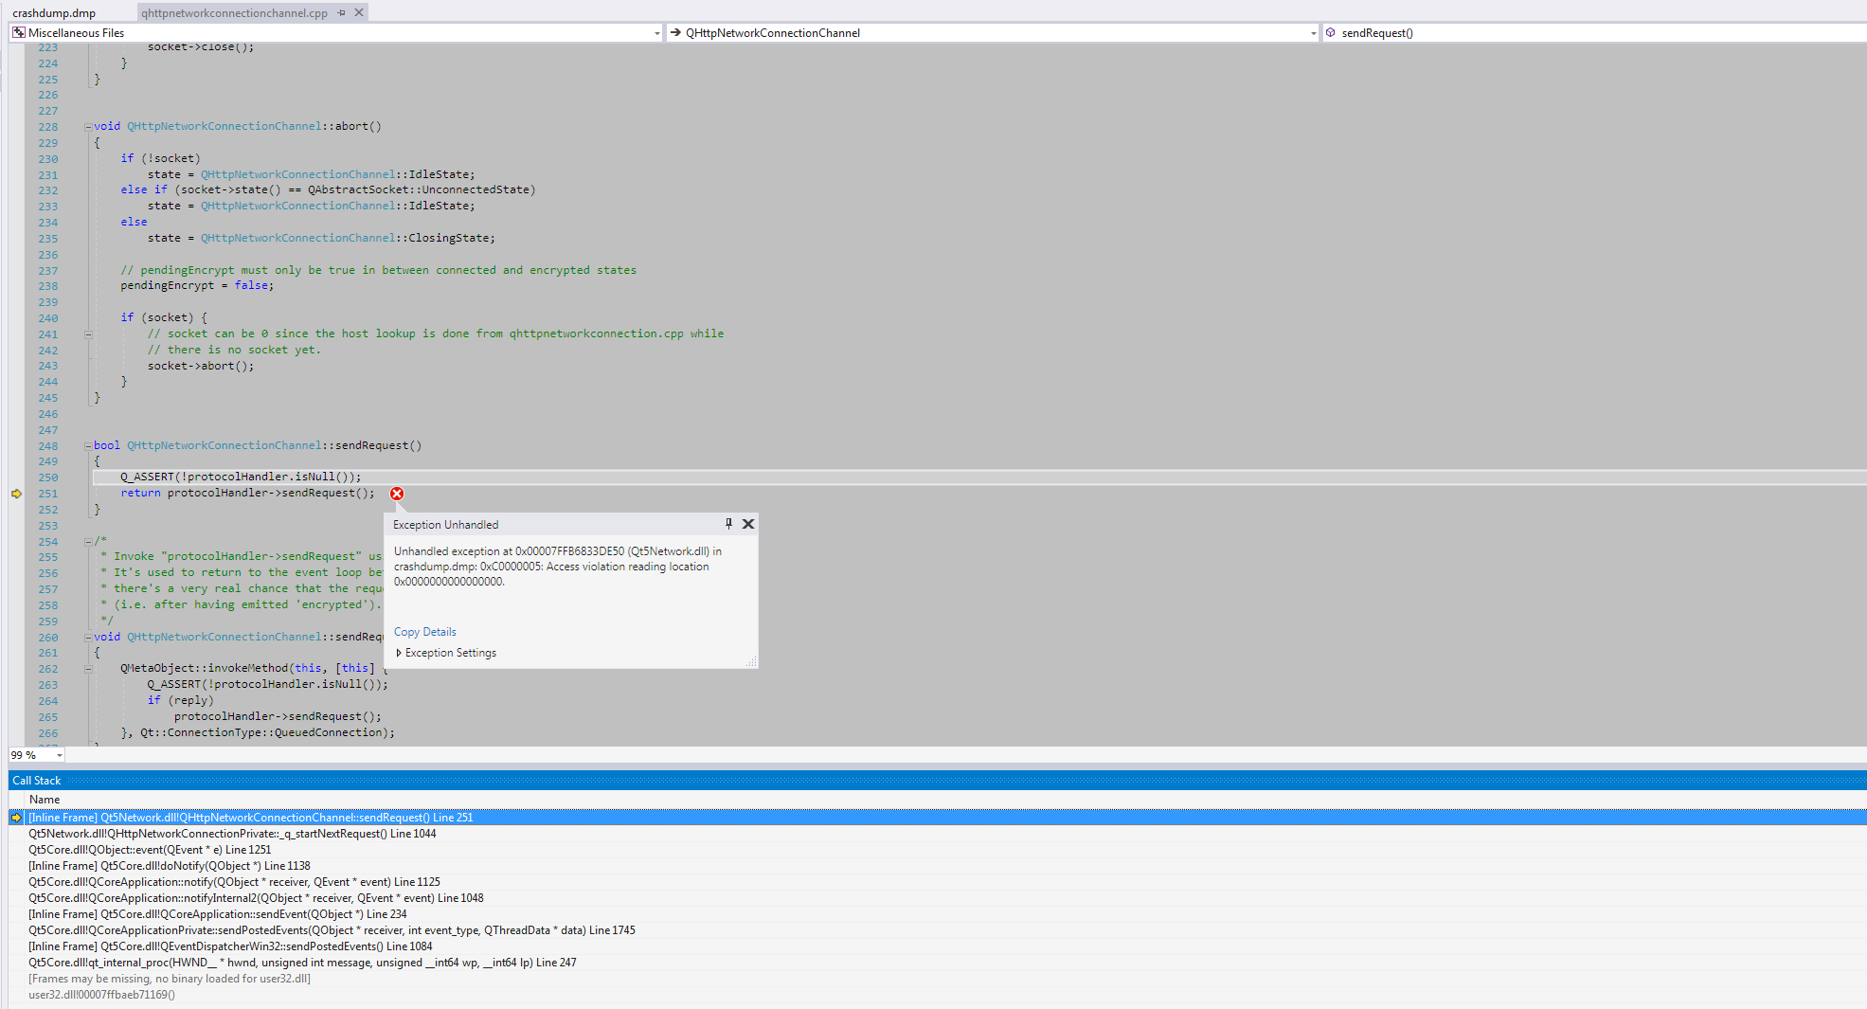Click the Miscellaneous Files project icon
The width and height of the screenshot is (1867, 1009).
pyautogui.click(x=18, y=33)
